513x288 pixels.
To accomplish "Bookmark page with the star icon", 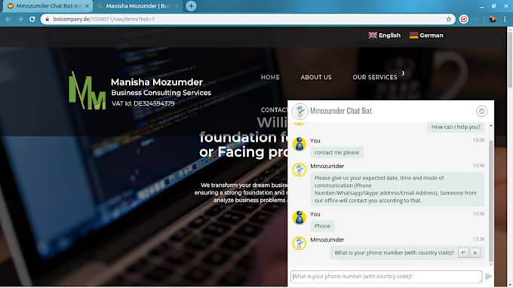I will click(449, 20).
